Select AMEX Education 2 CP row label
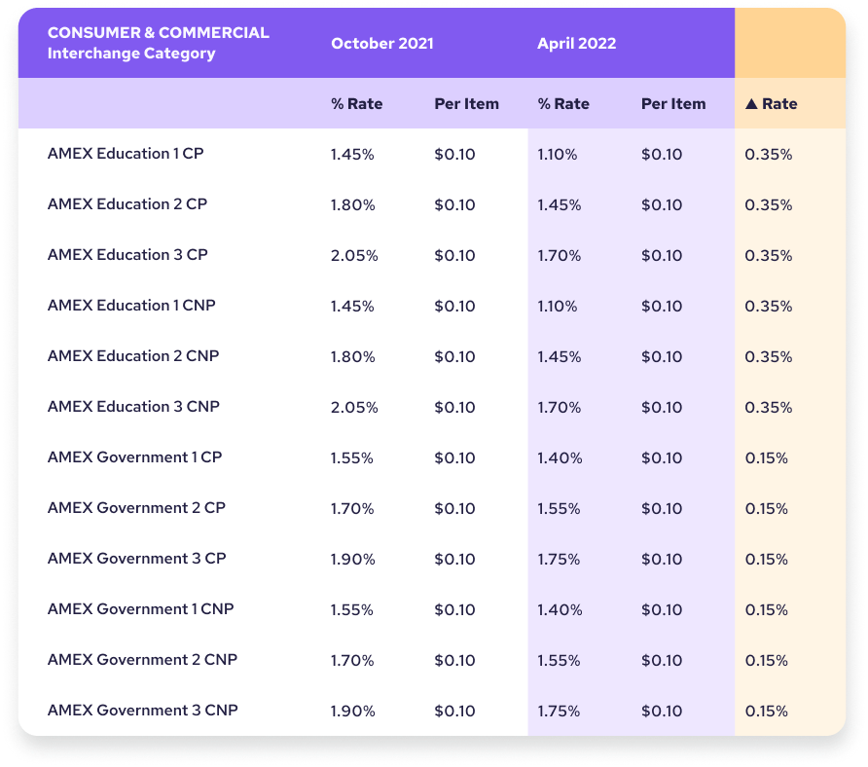868x767 pixels. point(127,203)
